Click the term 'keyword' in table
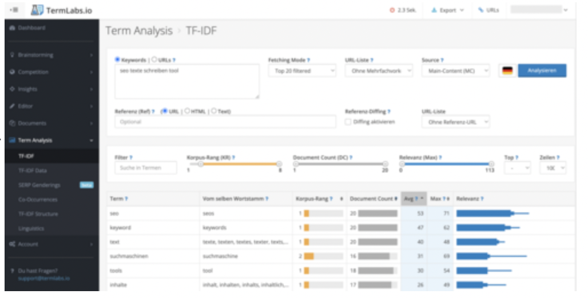The height and width of the screenshot is (298, 588). click(120, 228)
